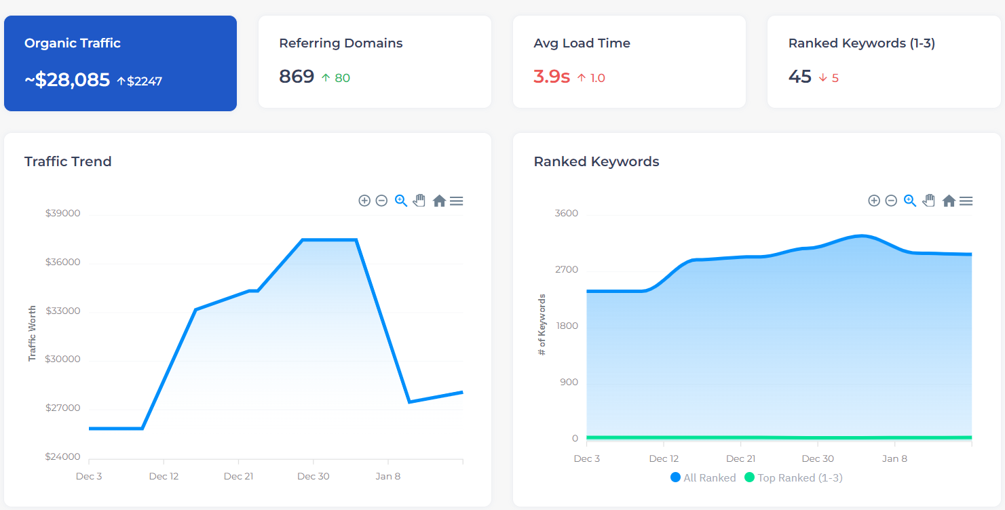Select the selection zoom tool in Ranked Keywords
Image resolution: width=1005 pixels, height=510 pixels.
click(x=911, y=201)
